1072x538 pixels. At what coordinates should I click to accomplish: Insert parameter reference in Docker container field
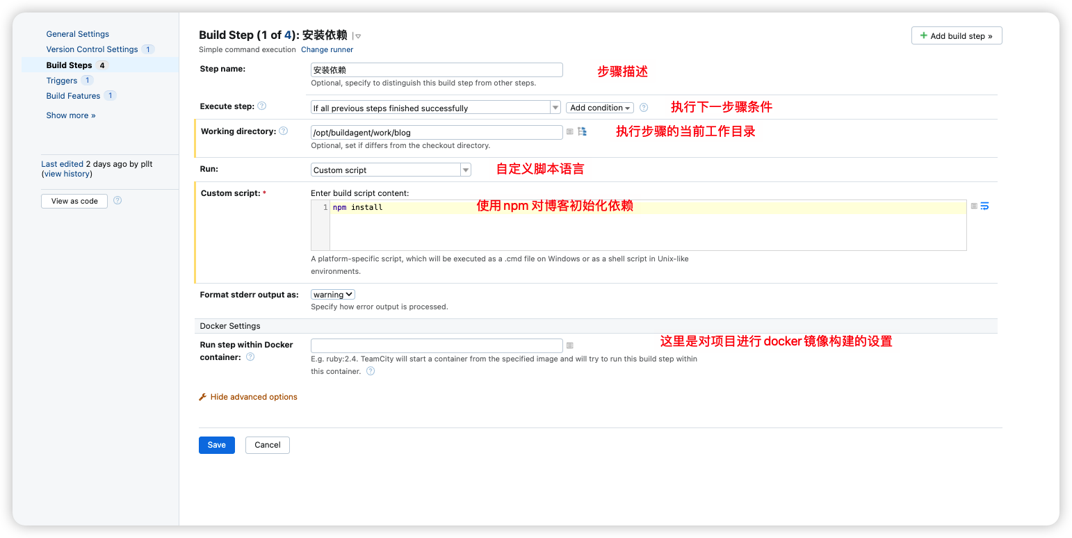coord(570,345)
